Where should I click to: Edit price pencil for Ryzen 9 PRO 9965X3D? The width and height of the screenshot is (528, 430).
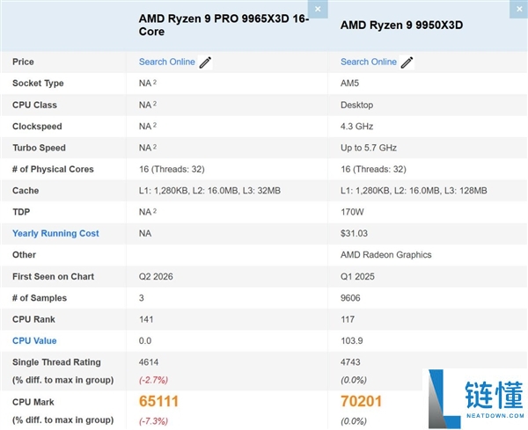205,62
